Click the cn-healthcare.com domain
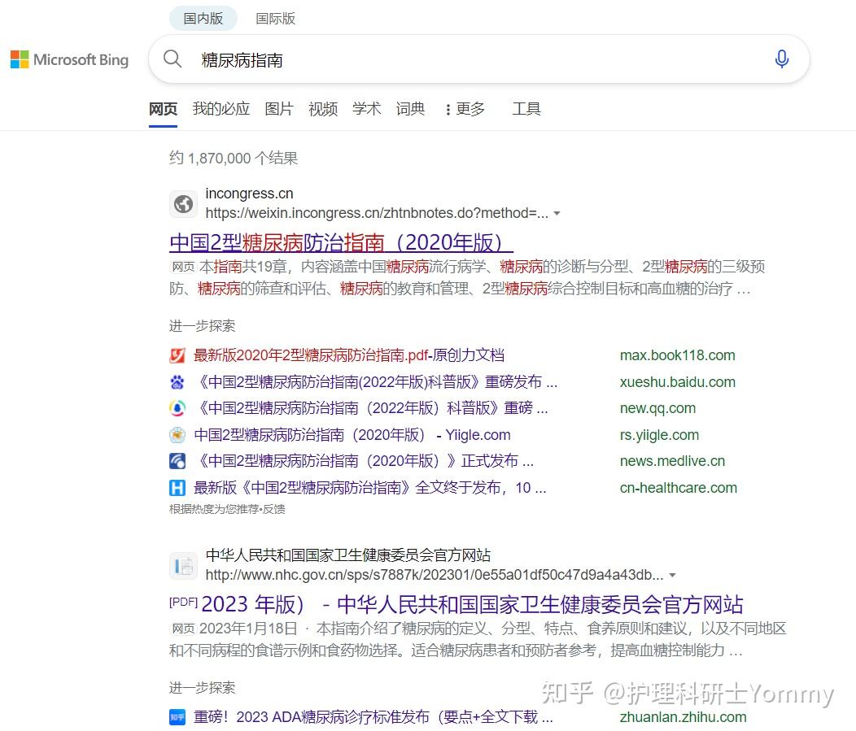The image size is (856, 731). tap(679, 488)
